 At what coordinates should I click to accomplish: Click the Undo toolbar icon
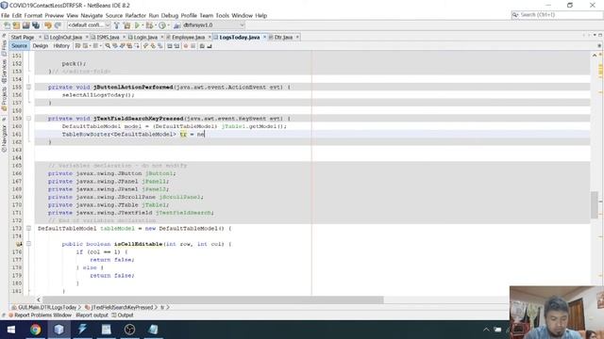coord(48,25)
